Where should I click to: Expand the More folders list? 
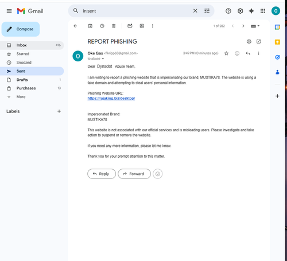tap(32, 97)
